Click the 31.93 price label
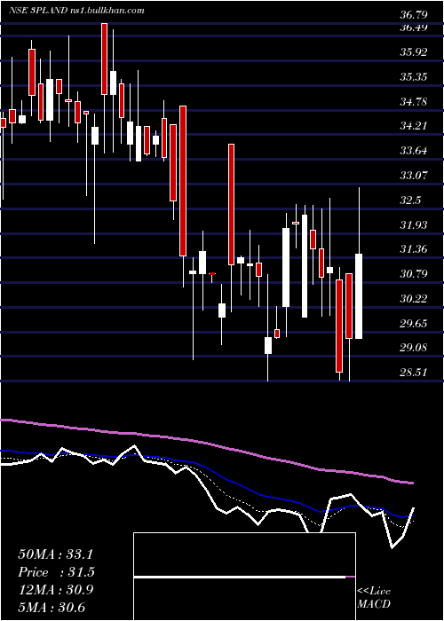Viewport: 444px width, 621px height. [414, 224]
